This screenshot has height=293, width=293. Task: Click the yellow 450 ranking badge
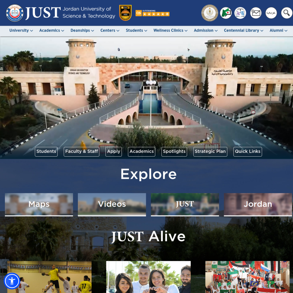[125, 13]
